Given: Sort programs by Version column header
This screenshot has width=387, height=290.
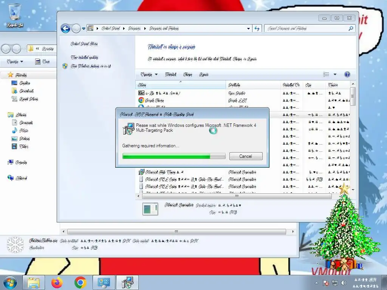Looking at the screenshot, I should coord(337,85).
